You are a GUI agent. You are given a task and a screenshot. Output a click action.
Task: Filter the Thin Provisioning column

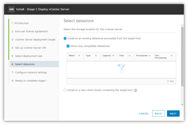pyautogui.click(x=172, y=55)
